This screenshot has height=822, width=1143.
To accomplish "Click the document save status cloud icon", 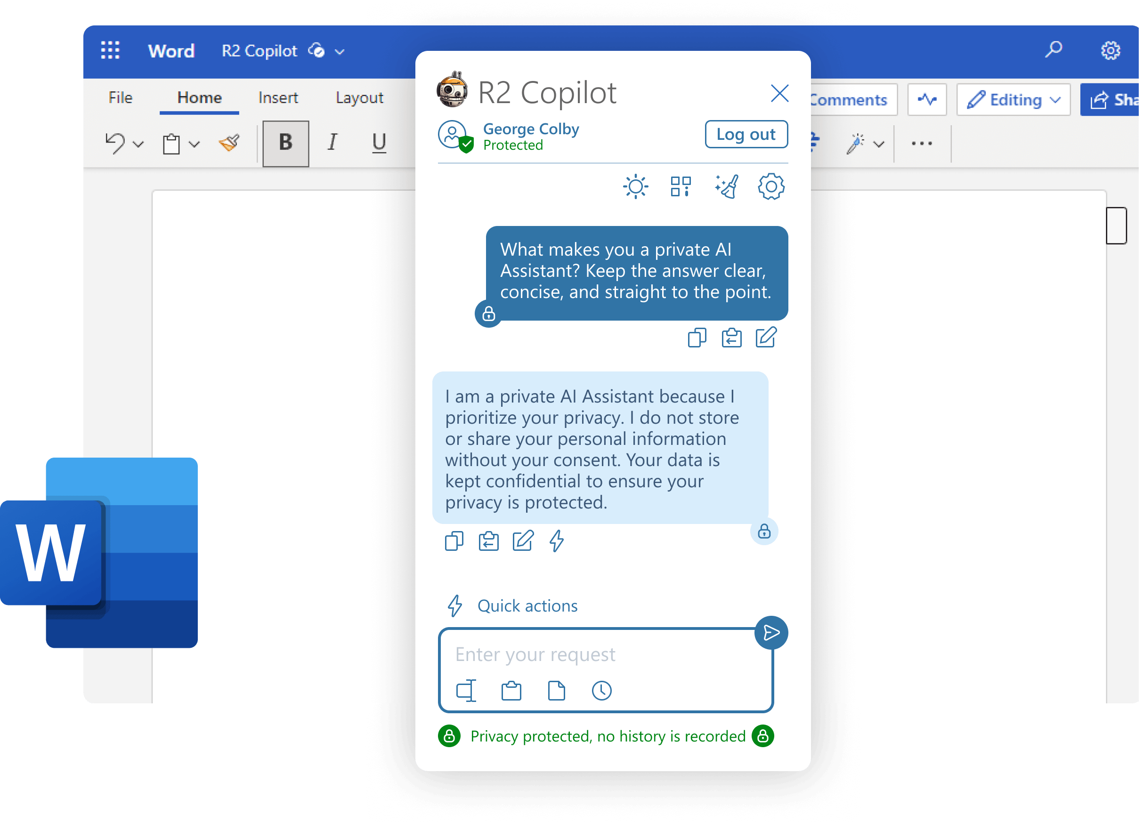I will point(316,50).
